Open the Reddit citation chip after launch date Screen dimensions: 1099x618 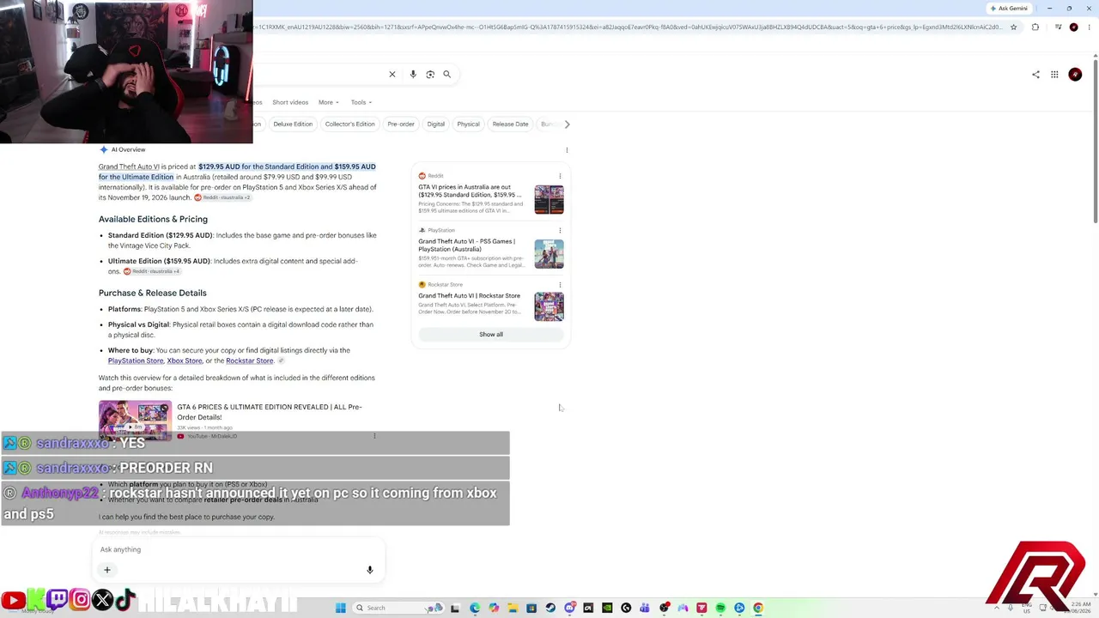(222, 197)
